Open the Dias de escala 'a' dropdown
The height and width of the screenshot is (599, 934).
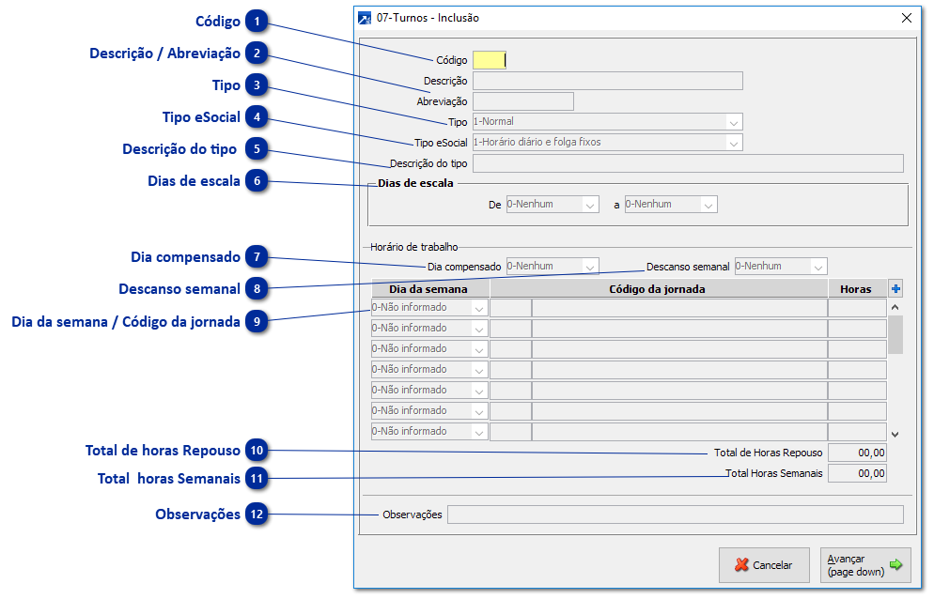click(671, 205)
